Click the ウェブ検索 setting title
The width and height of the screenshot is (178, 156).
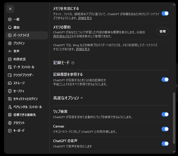[x=60, y=112]
